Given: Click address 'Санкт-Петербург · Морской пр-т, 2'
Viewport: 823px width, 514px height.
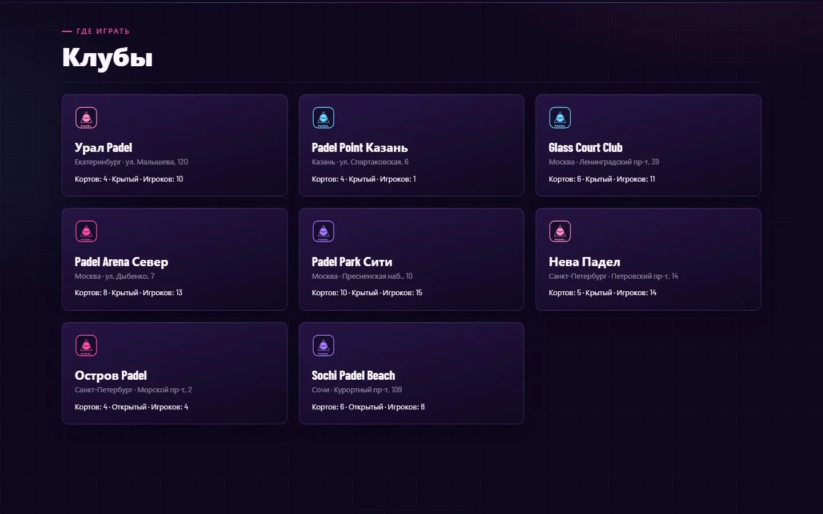Looking at the screenshot, I should (133, 390).
